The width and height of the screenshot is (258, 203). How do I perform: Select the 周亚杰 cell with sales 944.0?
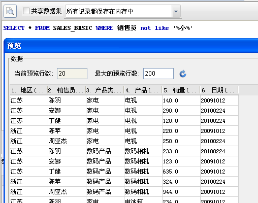tap(67, 192)
